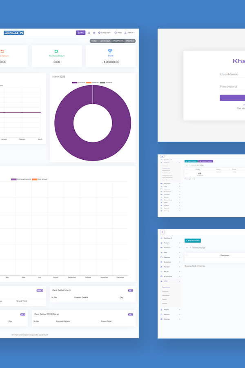Expand the Purchase menu chevron in department window
The image size is (245, 368).
click(x=180, y=248)
